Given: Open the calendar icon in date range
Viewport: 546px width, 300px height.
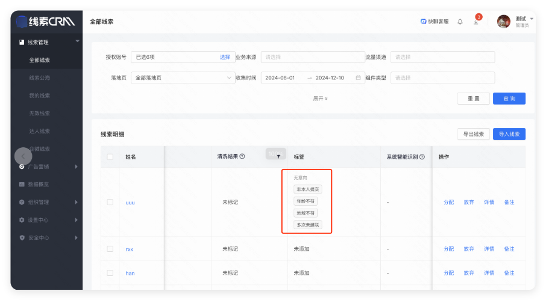Looking at the screenshot, I should 358,78.
